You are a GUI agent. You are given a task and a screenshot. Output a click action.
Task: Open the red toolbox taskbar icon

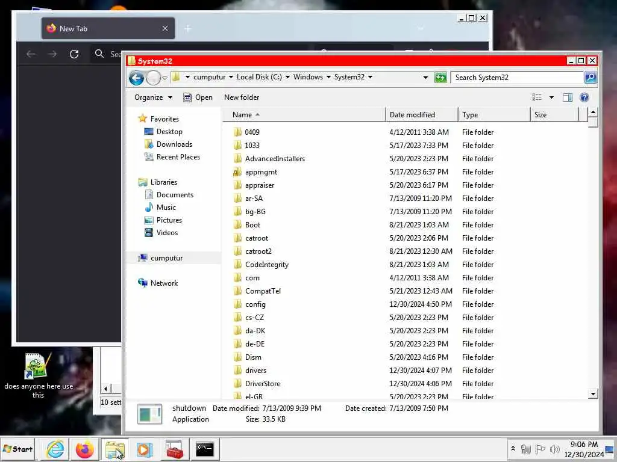click(174, 449)
